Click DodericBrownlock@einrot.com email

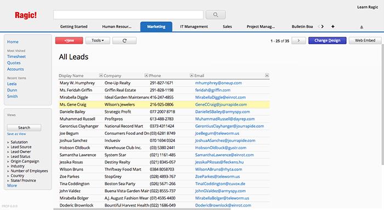click(223, 206)
